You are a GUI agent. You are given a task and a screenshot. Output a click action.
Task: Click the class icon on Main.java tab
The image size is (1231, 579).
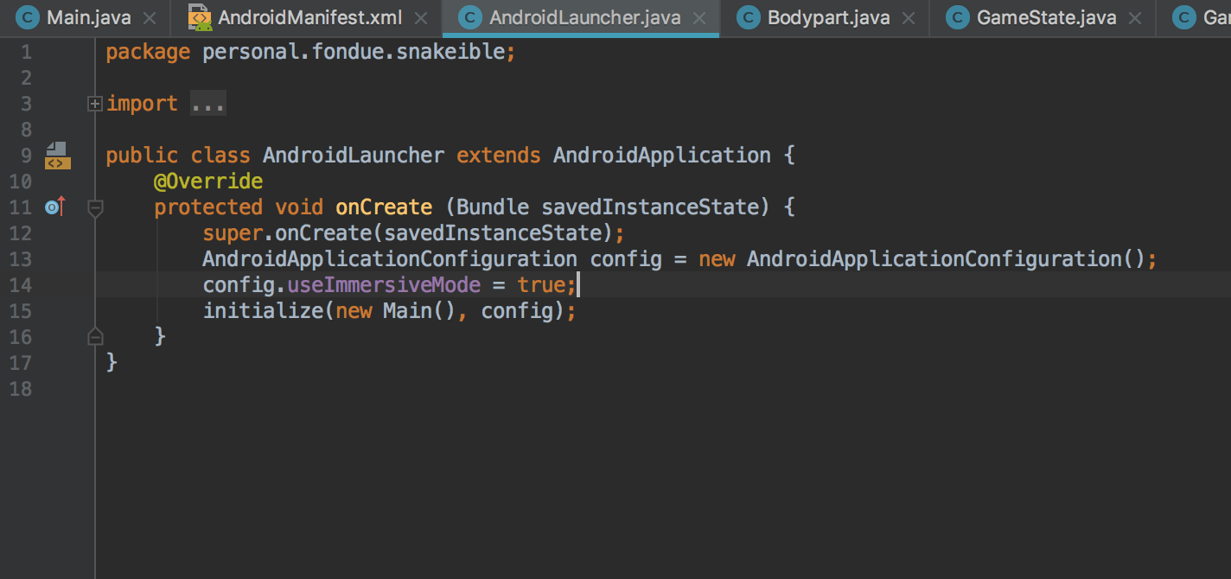point(28,16)
